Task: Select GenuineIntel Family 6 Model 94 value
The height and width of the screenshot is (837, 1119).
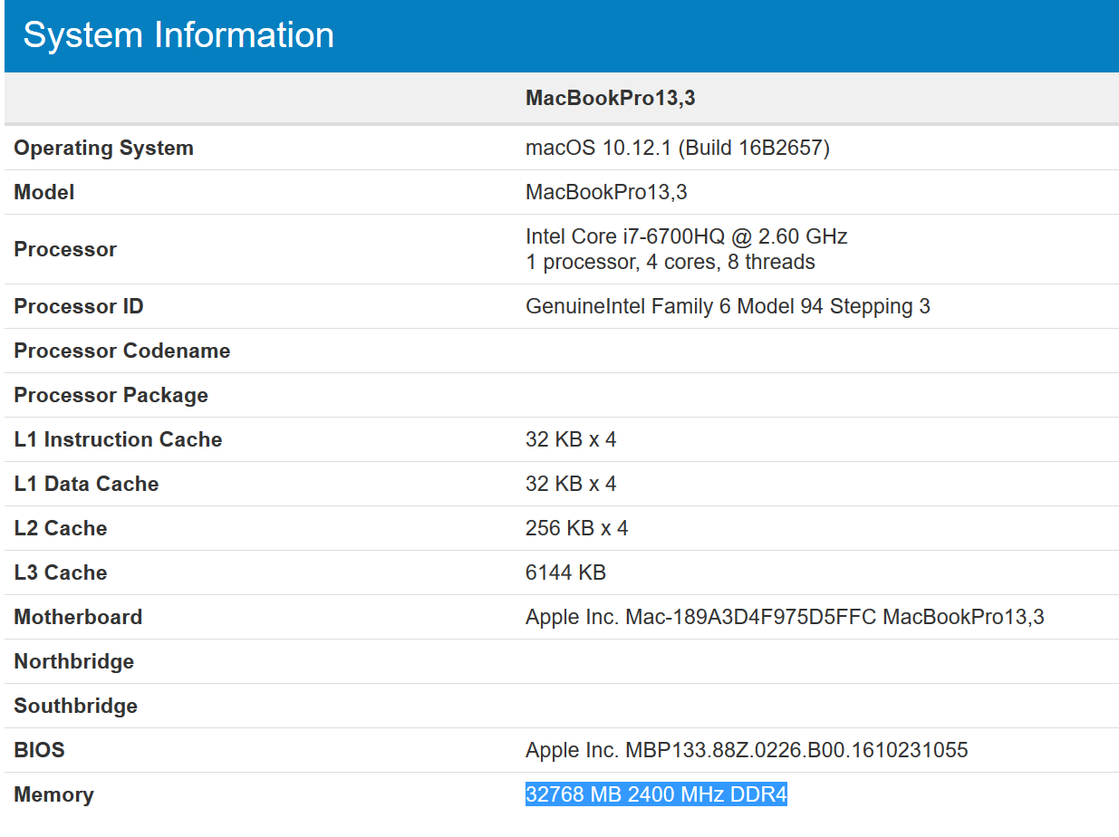Action: click(728, 306)
